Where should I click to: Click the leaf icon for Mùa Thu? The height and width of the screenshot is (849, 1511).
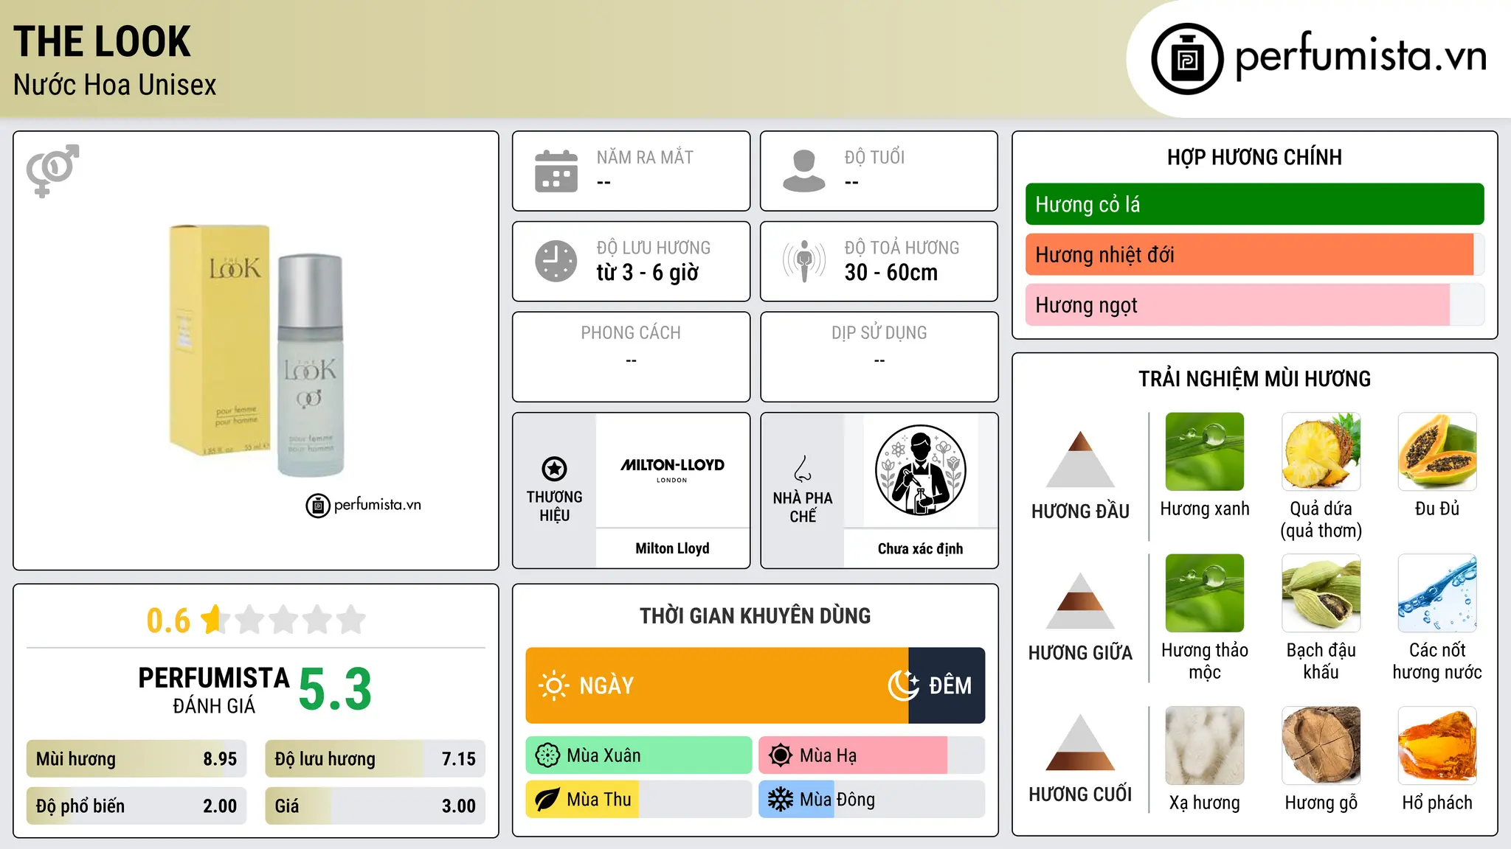547,800
